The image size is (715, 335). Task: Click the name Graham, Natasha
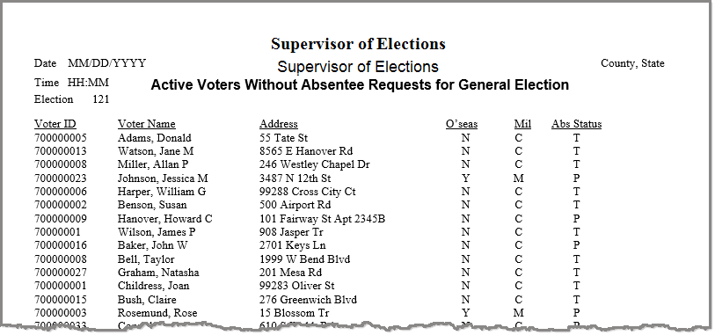[158, 273]
